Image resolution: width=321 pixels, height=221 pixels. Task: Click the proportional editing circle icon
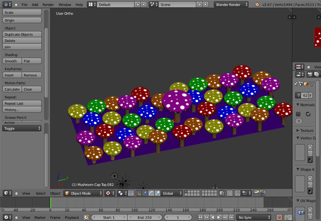point(230,193)
